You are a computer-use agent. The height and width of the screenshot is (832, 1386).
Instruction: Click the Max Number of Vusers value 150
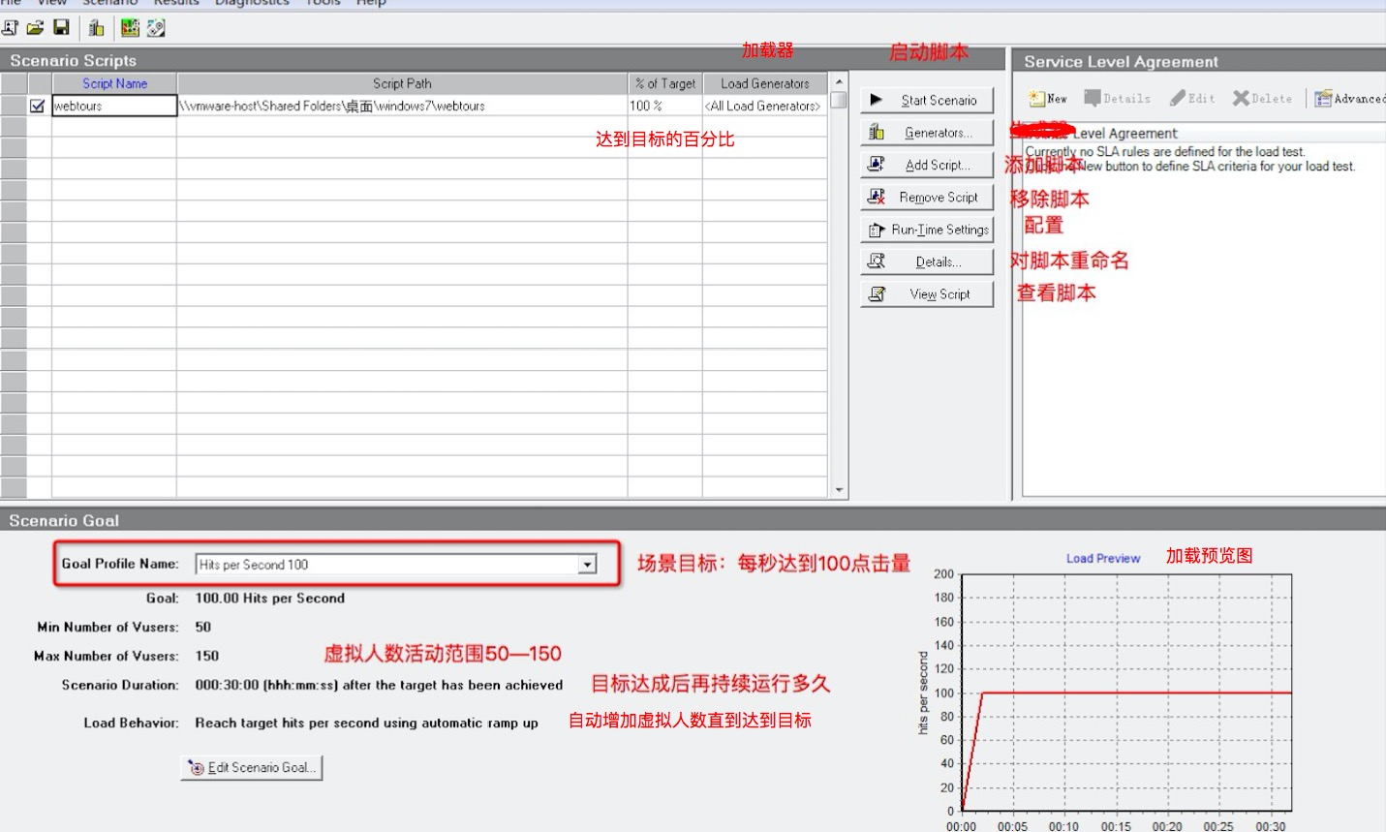coord(207,656)
